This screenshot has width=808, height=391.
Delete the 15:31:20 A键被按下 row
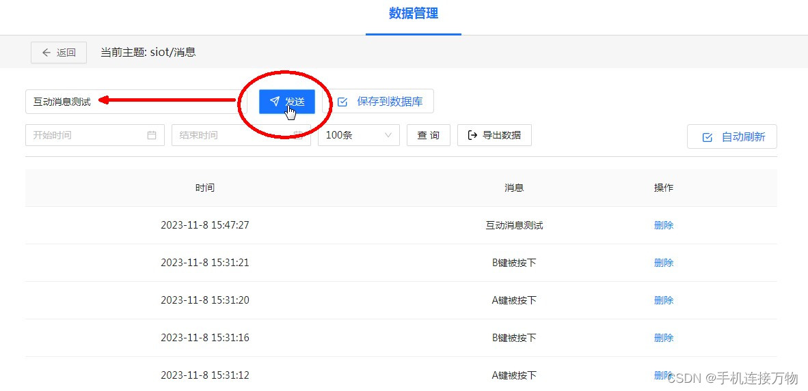click(664, 300)
